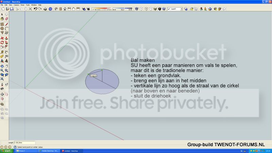Switch to Picasa 3 taskbar button
This screenshot has height=153, width=272.
click(x=26, y=151)
